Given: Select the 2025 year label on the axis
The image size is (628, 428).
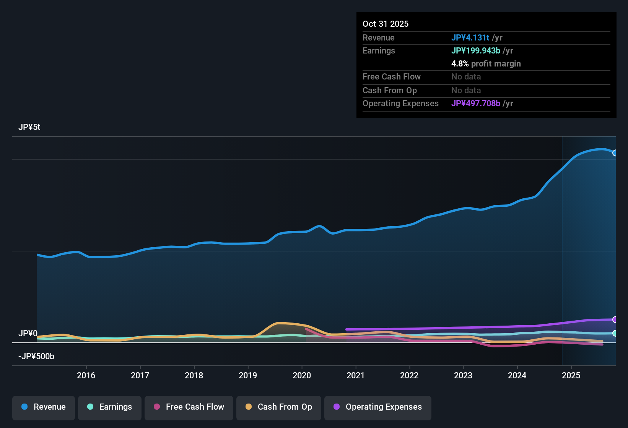Looking at the screenshot, I should 571,376.
